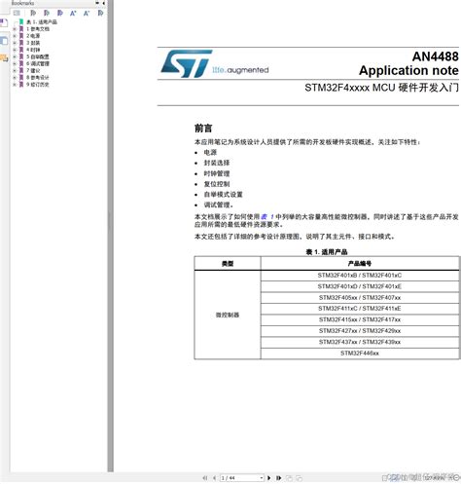This screenshot has height=484, width=461.
Task: Expand bookmark '2 电源'
Action: pyautogui.click(x=15, y=36)
